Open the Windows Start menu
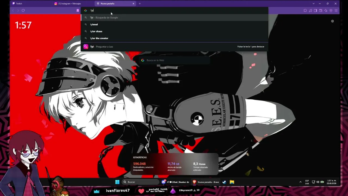This screenshot has width=348, height=196. [x=117, y=182]
